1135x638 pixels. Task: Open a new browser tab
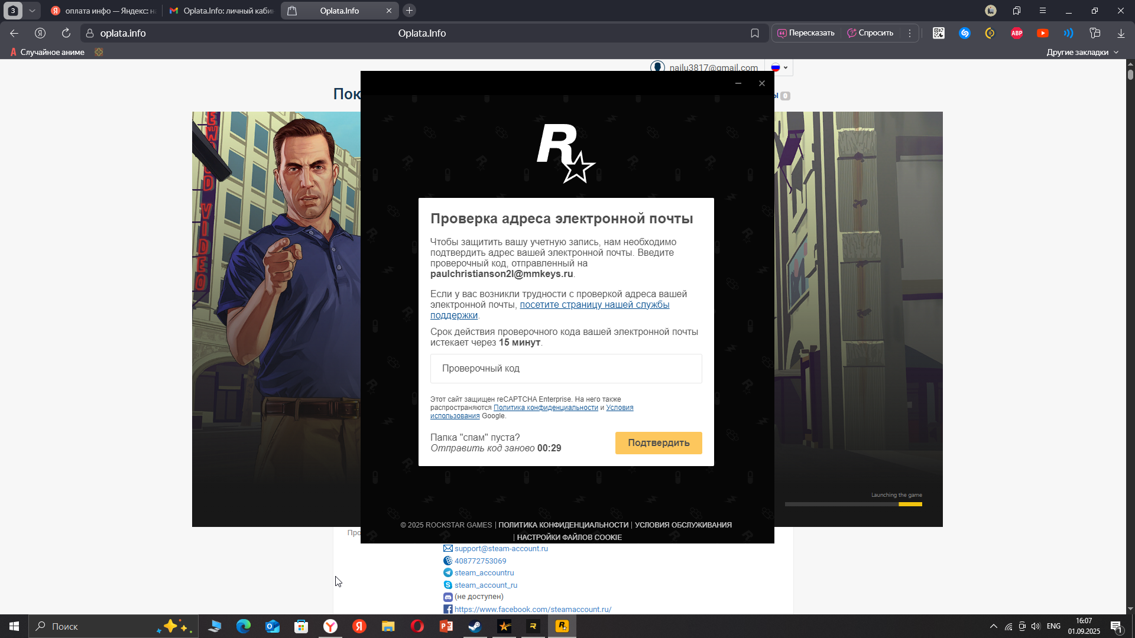[x=409, y=11]
